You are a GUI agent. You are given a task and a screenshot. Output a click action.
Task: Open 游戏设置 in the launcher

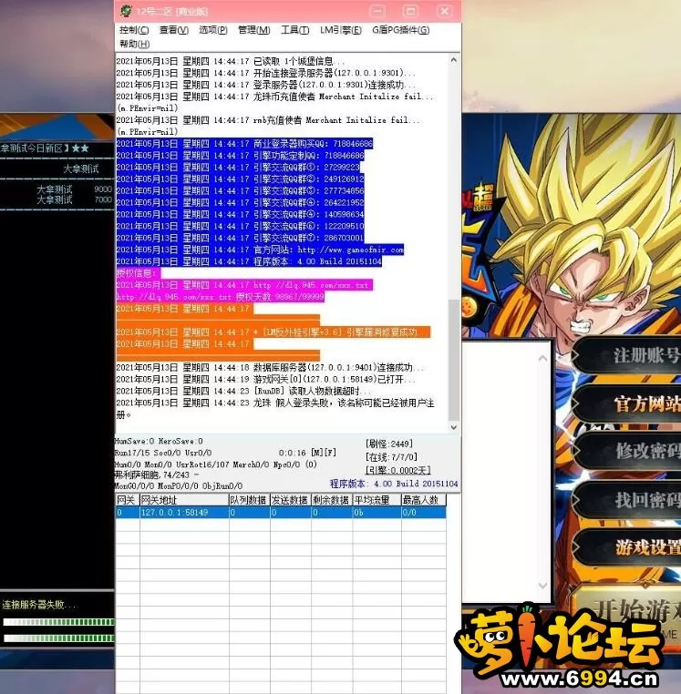[626, 547]
